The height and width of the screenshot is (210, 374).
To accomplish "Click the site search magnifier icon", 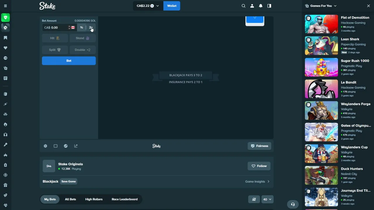I will click(243, 6).
